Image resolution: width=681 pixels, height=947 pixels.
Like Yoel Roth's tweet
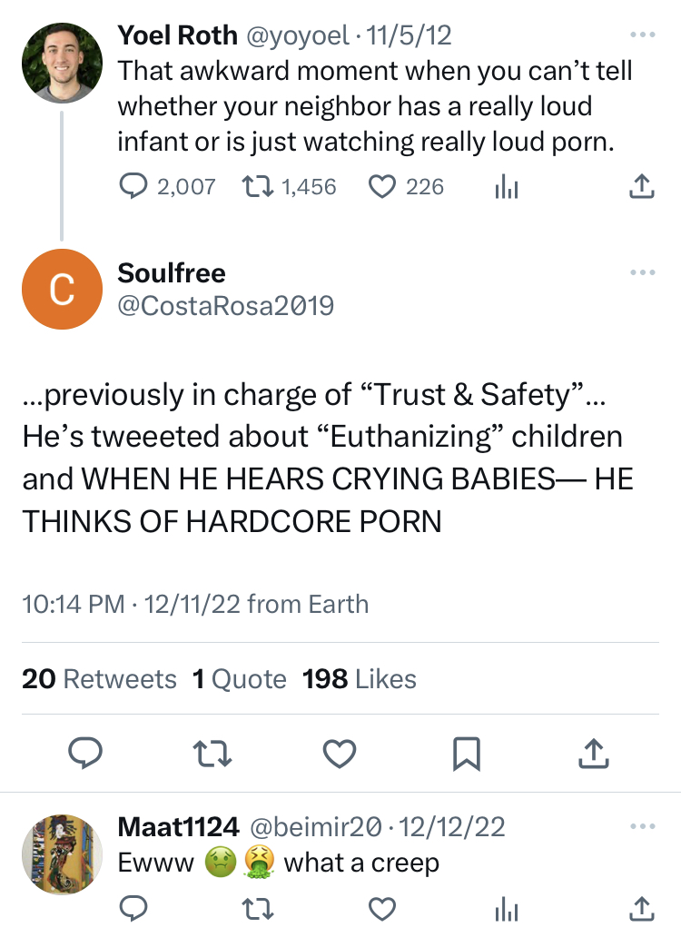[381, 187]
